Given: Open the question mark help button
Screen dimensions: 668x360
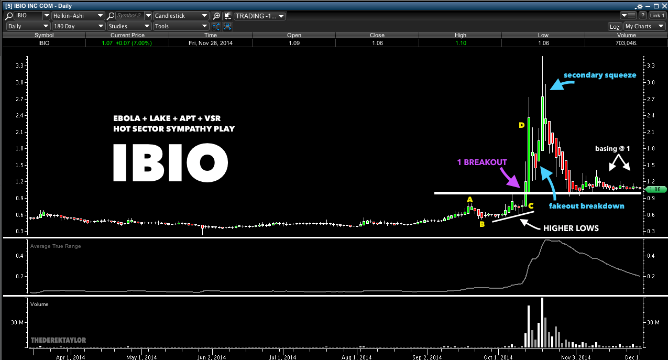Looking at the screenshot, I should coord(642,16).
